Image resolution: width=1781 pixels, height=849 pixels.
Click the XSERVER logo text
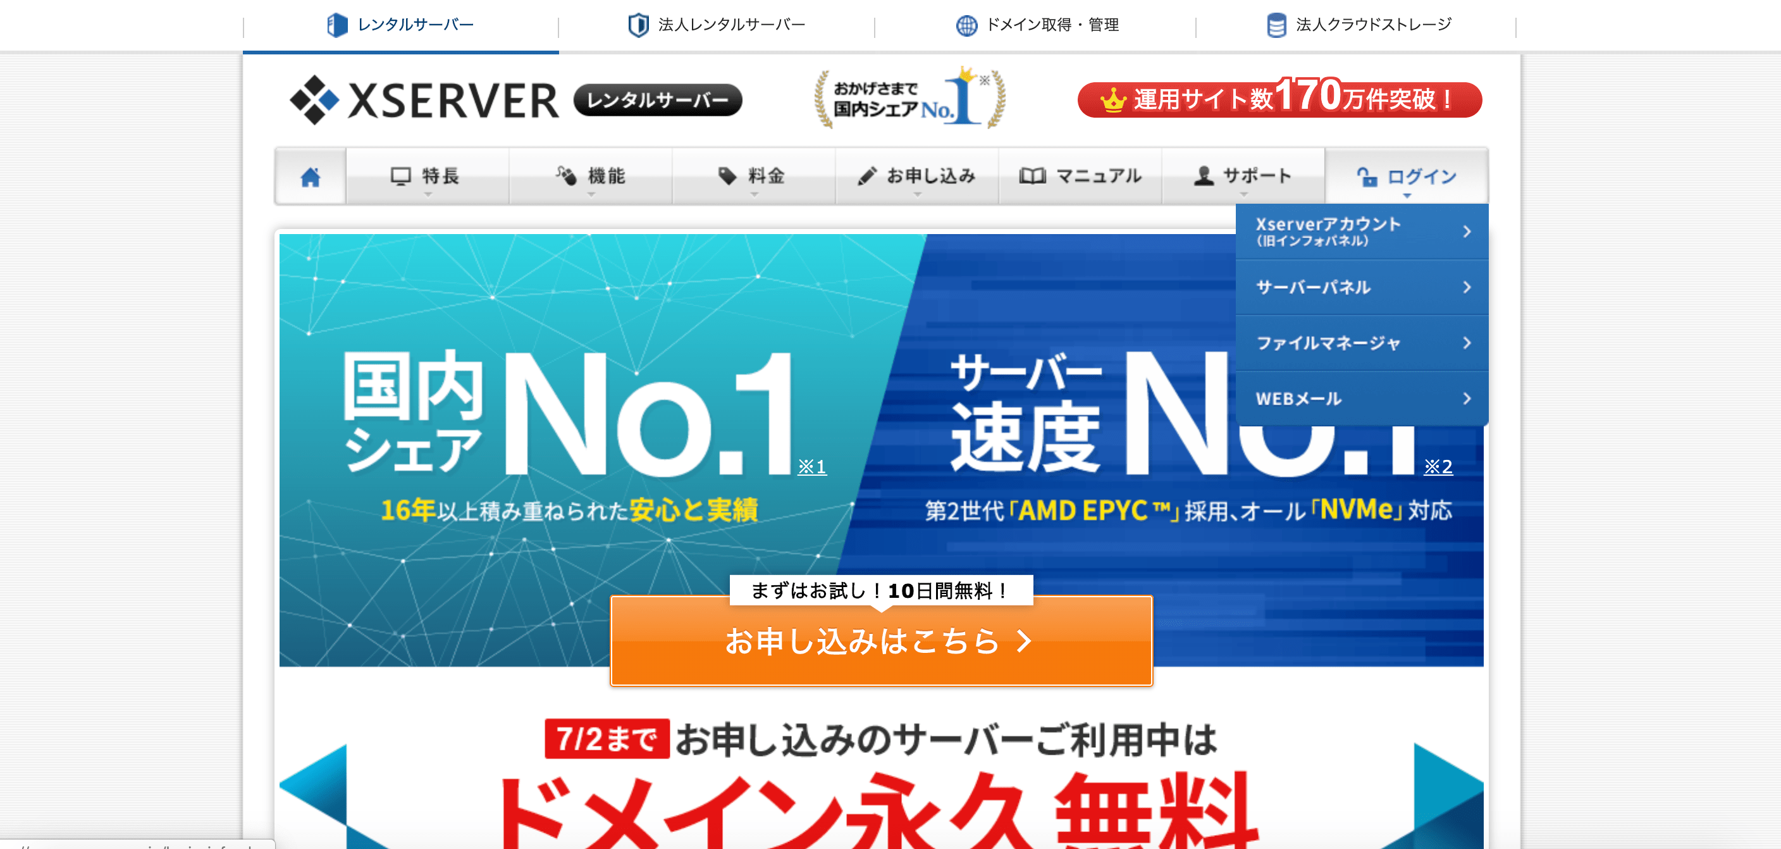pyautogui.click(x=453, y=101)
